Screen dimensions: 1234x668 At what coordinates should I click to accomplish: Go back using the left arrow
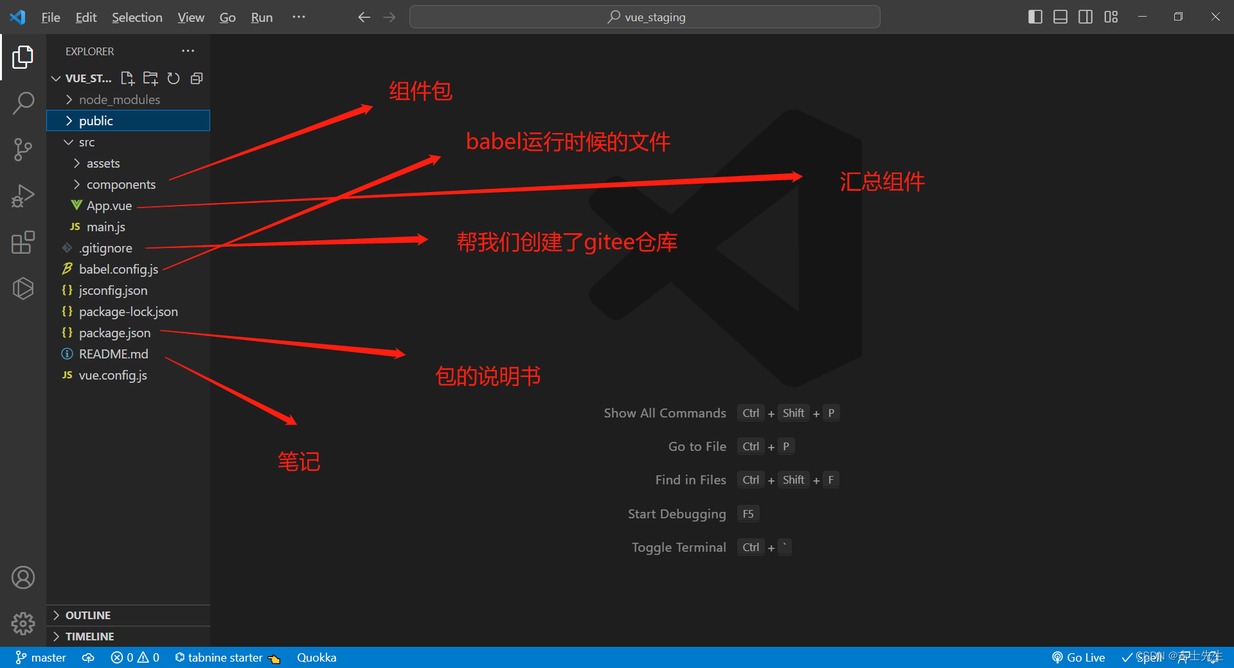coord(364,17)
